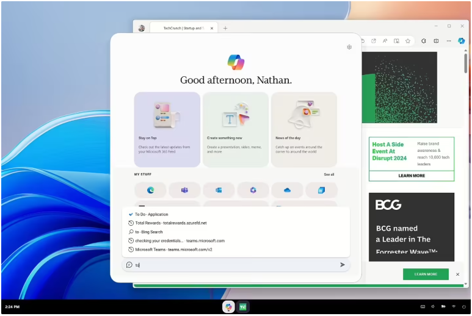Open browser extensions icon in Edge

click(424, 41)
